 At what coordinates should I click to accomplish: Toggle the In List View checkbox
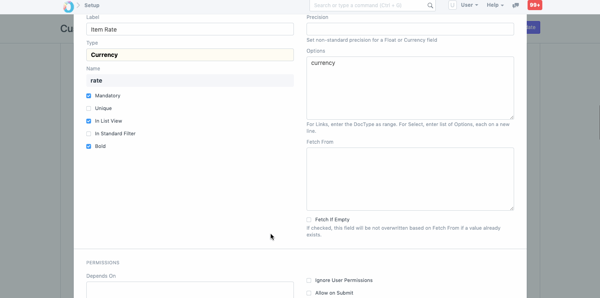[x=88, y=121]
